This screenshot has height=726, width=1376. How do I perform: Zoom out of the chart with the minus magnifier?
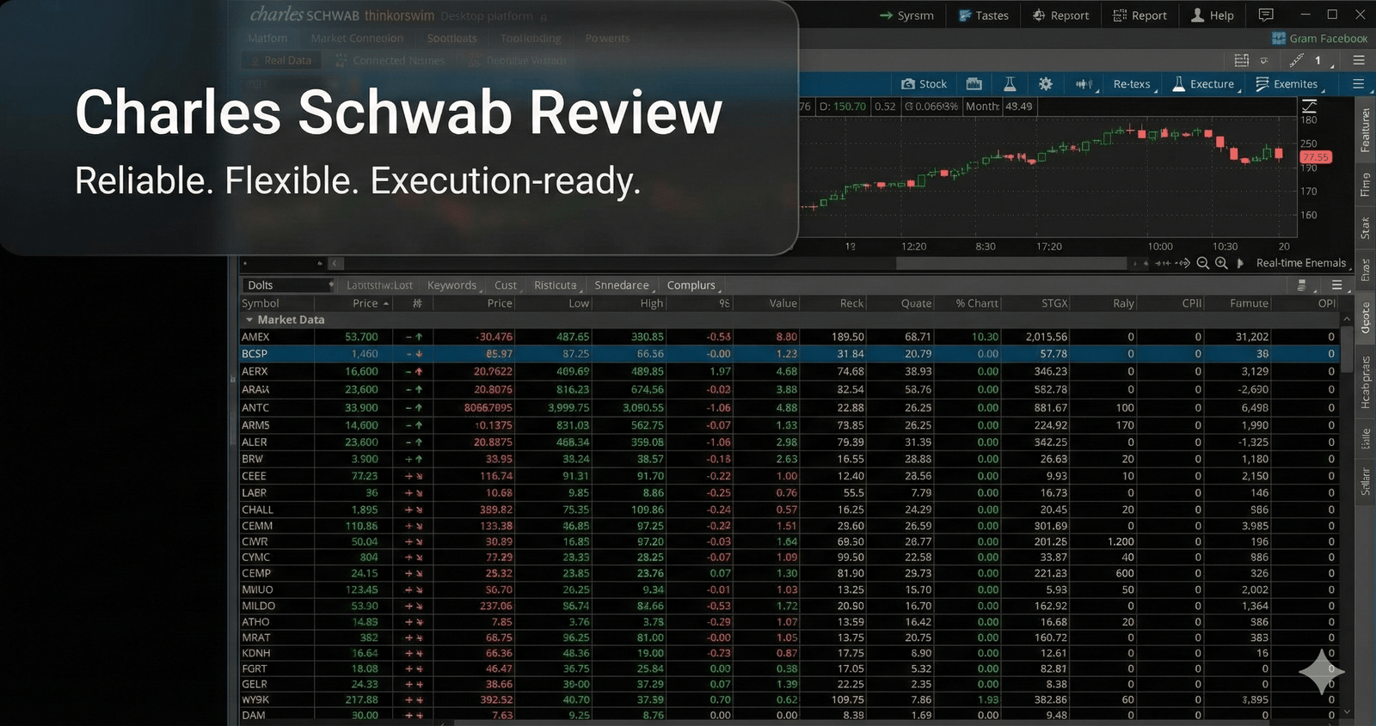(1203, 263)
